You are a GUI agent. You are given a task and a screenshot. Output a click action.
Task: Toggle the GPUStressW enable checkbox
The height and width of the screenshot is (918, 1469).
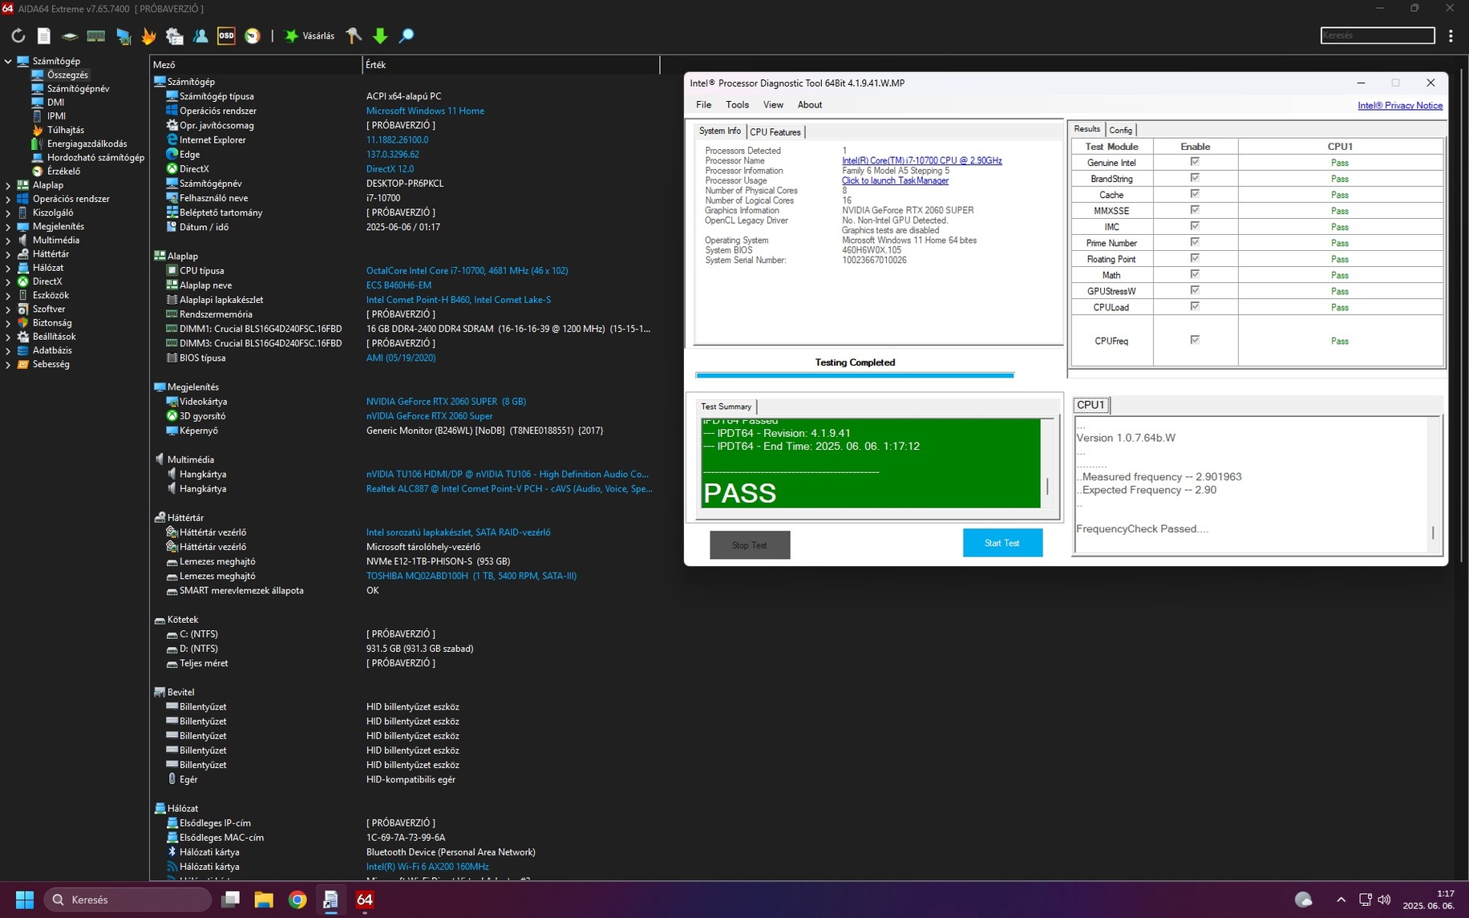1195,290
